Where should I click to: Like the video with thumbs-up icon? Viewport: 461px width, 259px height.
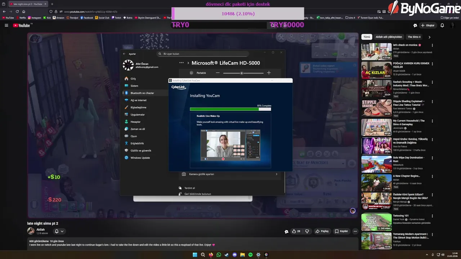click(x=296, y=231)
